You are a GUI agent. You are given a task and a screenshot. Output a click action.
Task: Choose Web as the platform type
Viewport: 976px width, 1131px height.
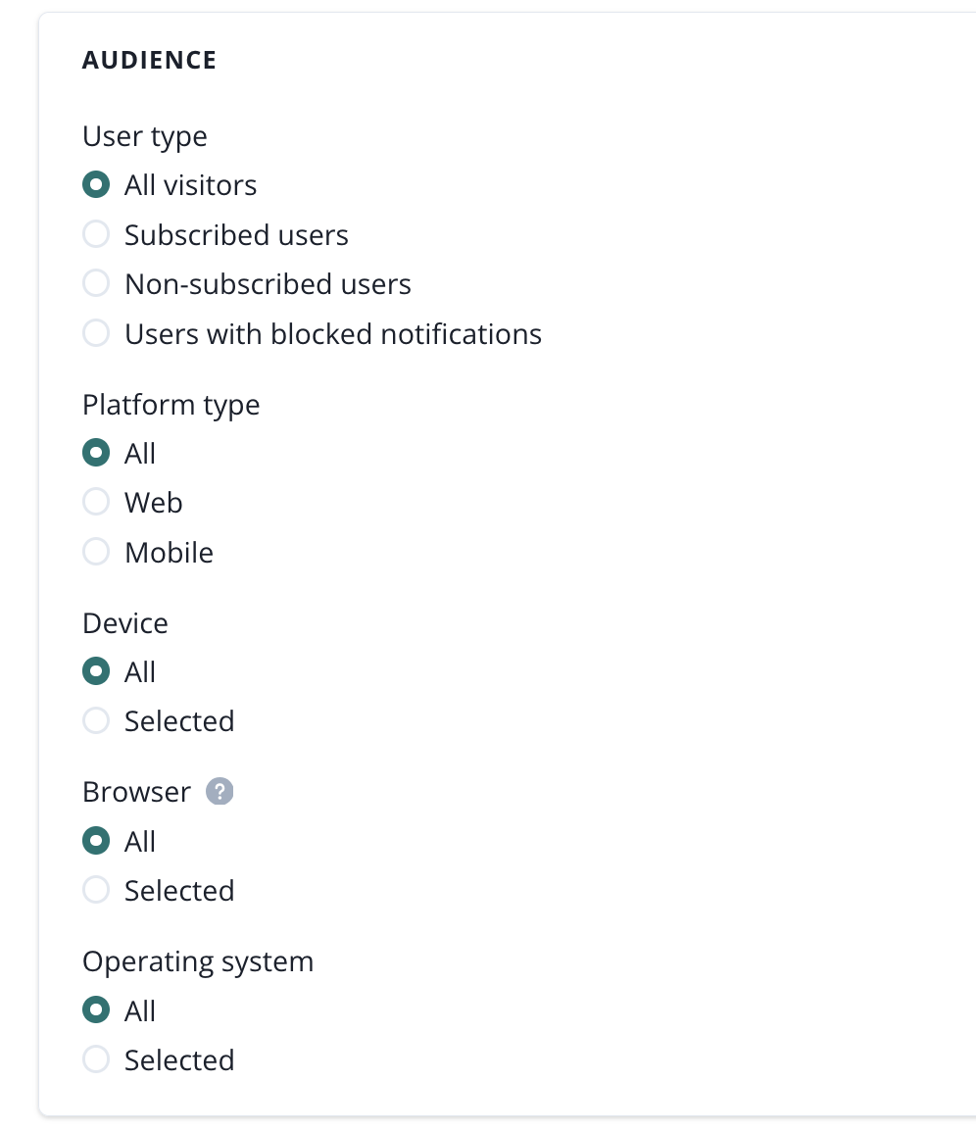(96, 503)
